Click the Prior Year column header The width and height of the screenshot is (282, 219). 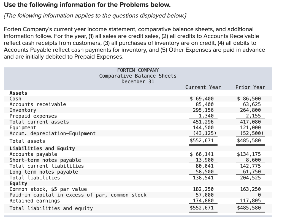point(250,87)
